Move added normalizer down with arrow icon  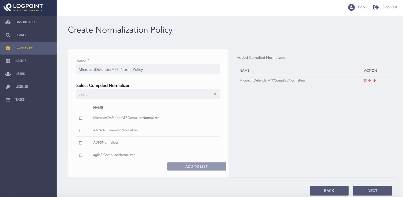(x=375, y=81)
